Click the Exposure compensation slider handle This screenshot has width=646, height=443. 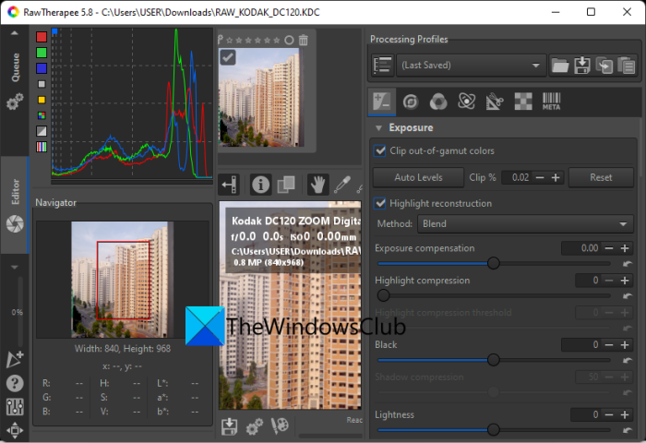tap(493, 263)
